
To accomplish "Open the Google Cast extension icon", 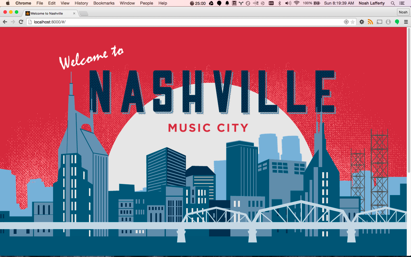I will [379, 22].
